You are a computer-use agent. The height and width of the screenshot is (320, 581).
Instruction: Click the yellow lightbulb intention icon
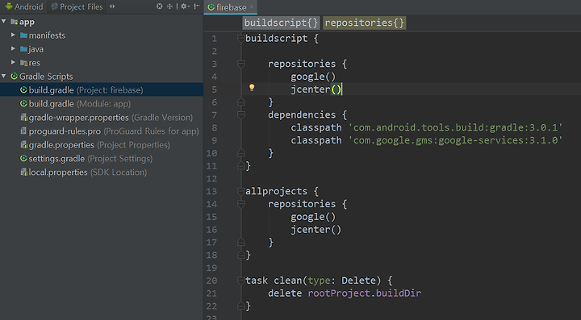click(x=252, y=88)
